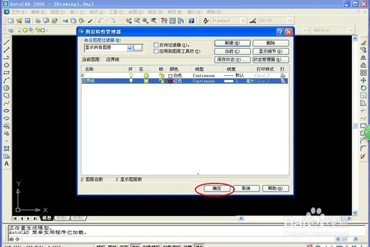Toggle freeze sun icon for layer 0
This screenshot has height=247, width=370.
tap(146, 75)
